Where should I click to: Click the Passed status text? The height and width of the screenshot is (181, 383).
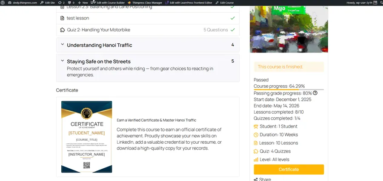(261, 80)
